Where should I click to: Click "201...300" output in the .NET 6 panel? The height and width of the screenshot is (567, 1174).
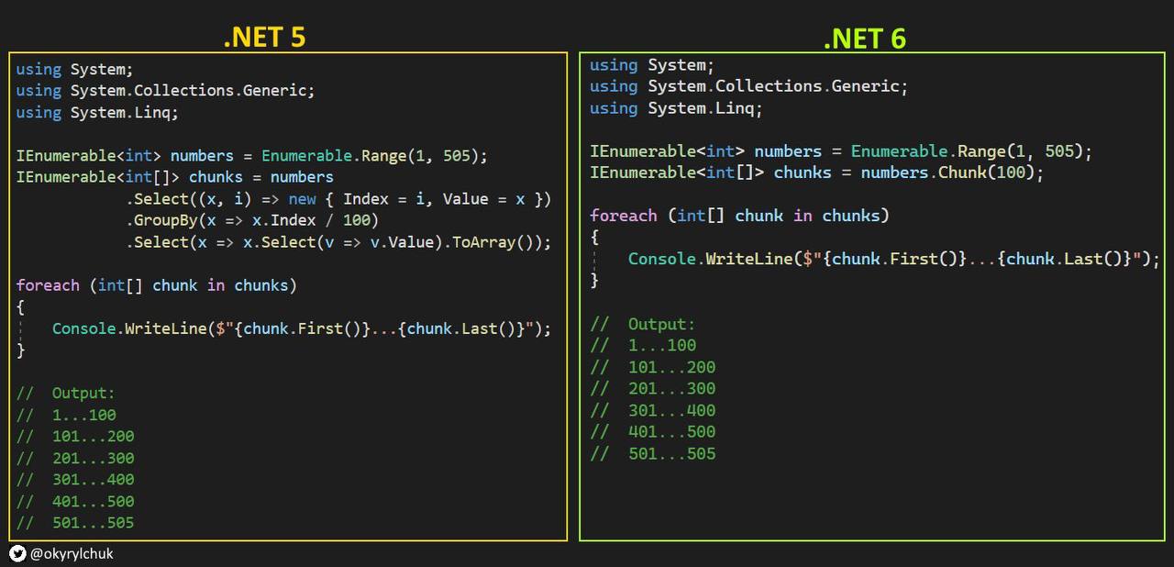(671, 389)
